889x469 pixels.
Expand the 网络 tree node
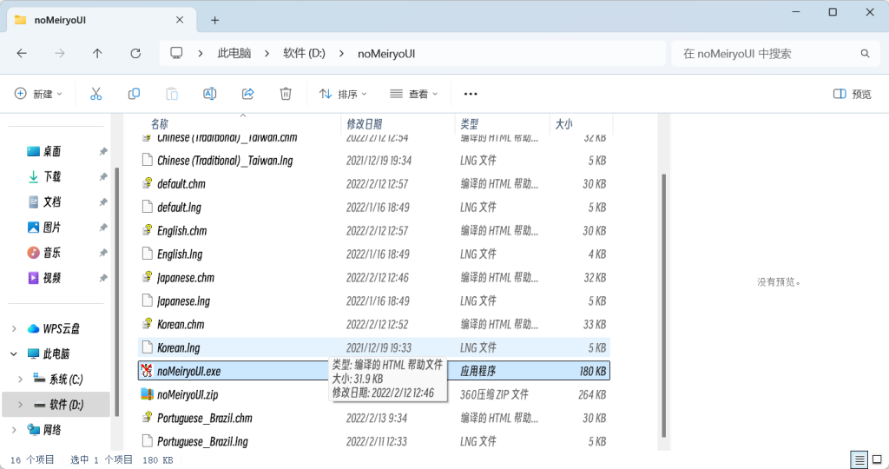[14, 430]
